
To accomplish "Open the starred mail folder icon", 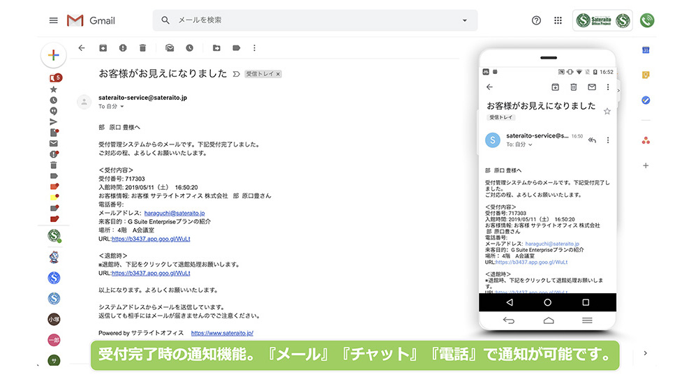I will click(54, 89).
